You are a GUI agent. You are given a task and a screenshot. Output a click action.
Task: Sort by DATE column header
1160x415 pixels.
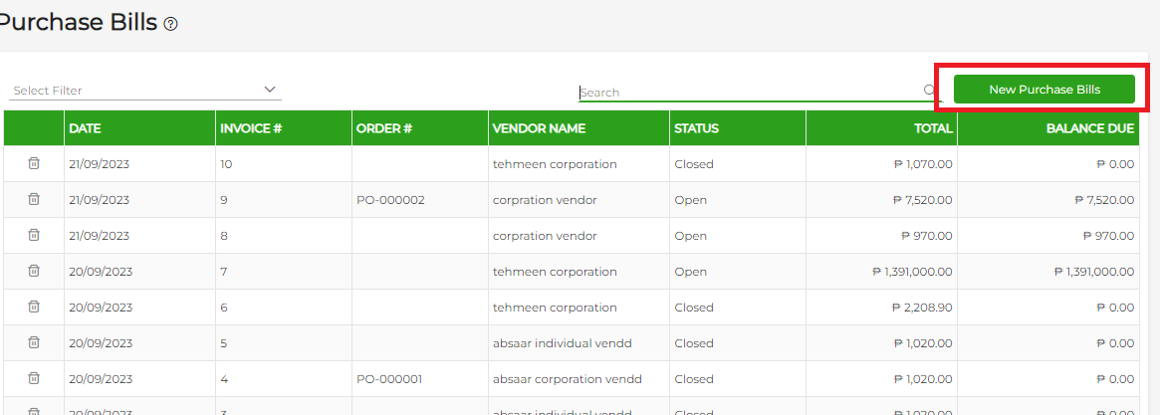pos(85,128)
